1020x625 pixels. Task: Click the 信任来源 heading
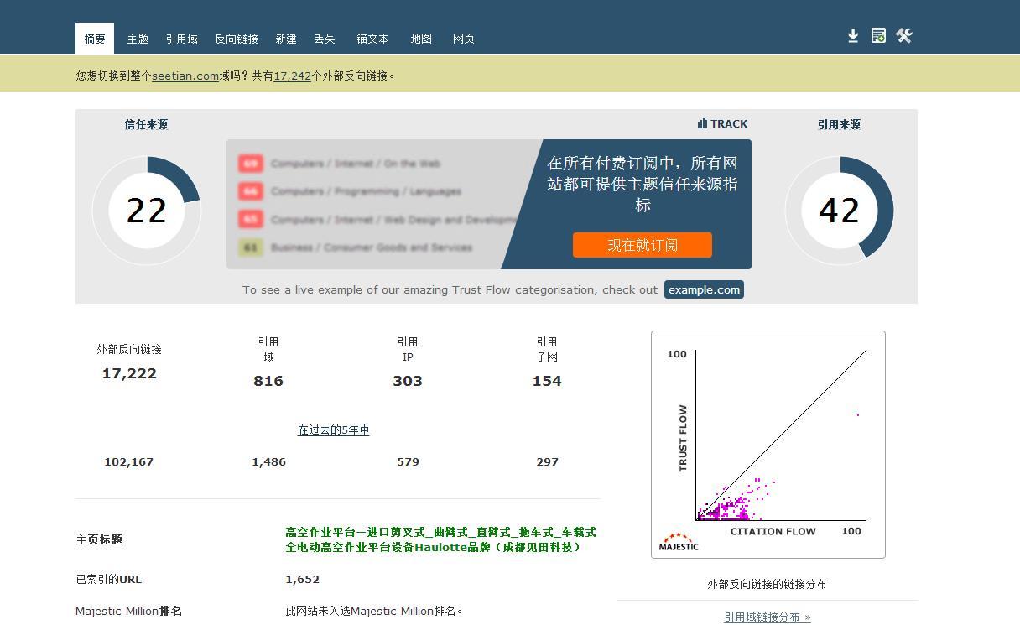(x=146, y=124)
